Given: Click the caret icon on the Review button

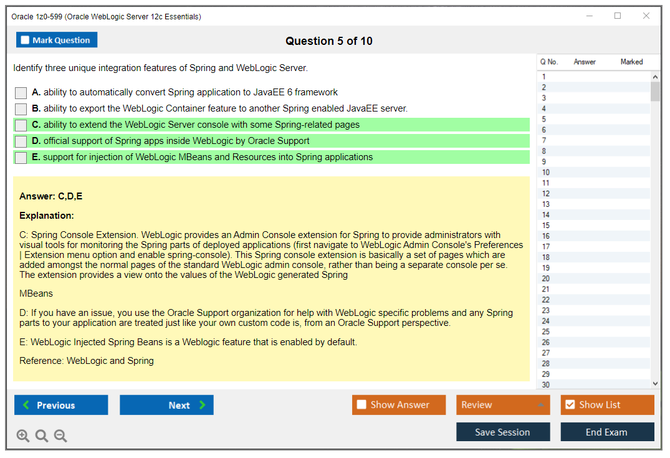Looking at the screenshot, I should point(540,404).
